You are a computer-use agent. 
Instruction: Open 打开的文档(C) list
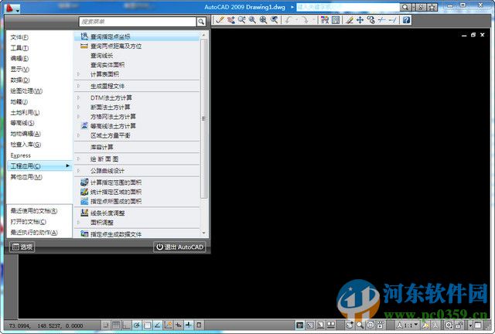[29, 222]
